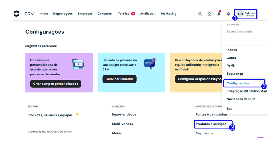Go to the Marketing tab
Viewport: 280px width, 147px height.
pyautogui.click(x=168, y=14)
